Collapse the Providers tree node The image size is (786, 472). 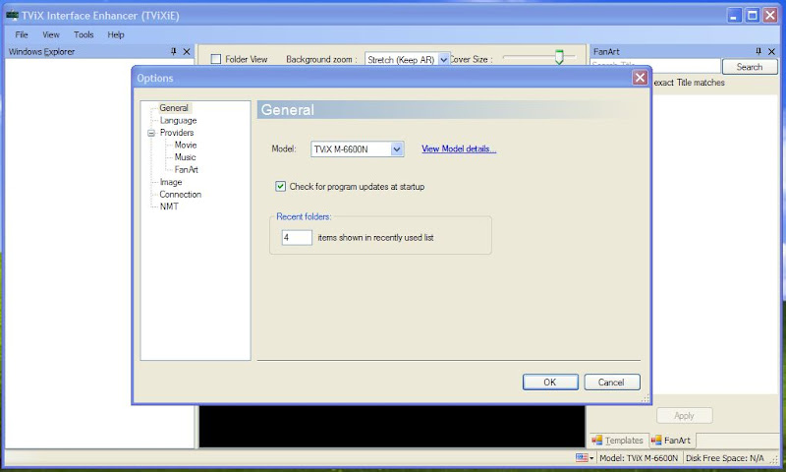pos(151,133)
